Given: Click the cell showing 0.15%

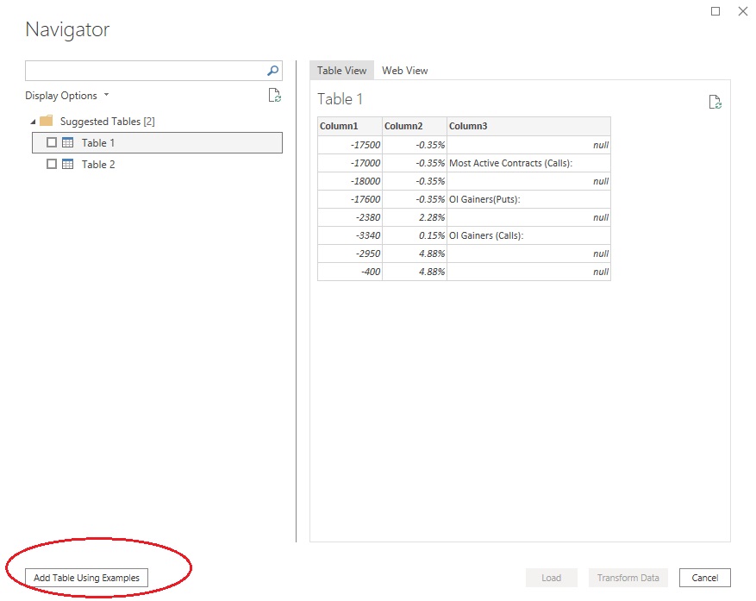Looking at the screenshot, I should point(415,235).
